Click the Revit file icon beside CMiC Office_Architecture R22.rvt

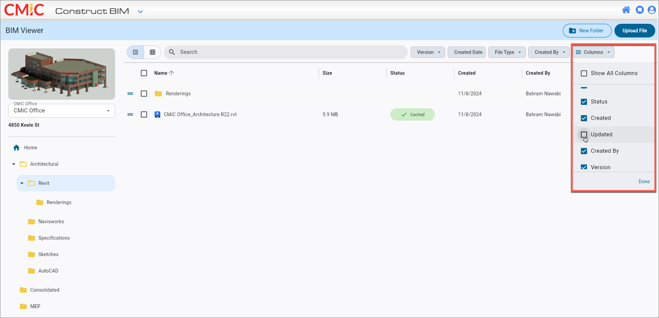158,115
